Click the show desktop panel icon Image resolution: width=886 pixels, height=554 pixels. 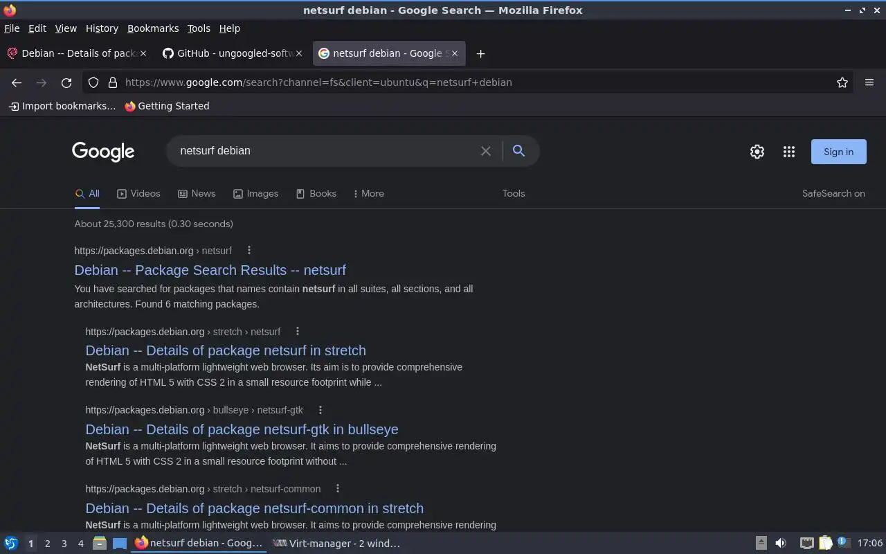pos(120,544)
